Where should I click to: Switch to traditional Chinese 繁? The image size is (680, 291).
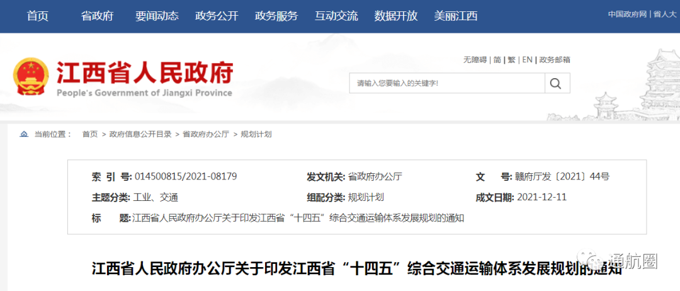click(x=512, y=60)
